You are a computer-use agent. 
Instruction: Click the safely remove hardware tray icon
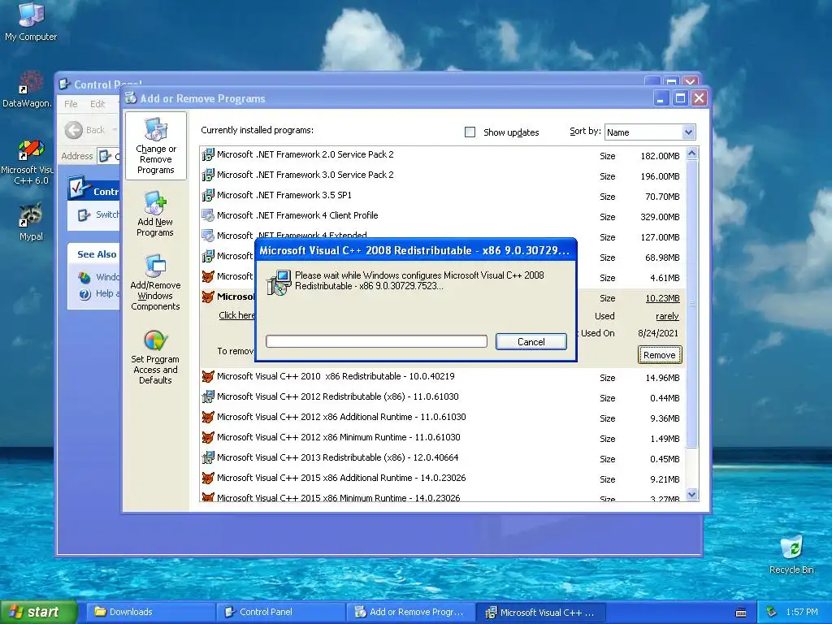pyautogui.click(x=772, y=612)
